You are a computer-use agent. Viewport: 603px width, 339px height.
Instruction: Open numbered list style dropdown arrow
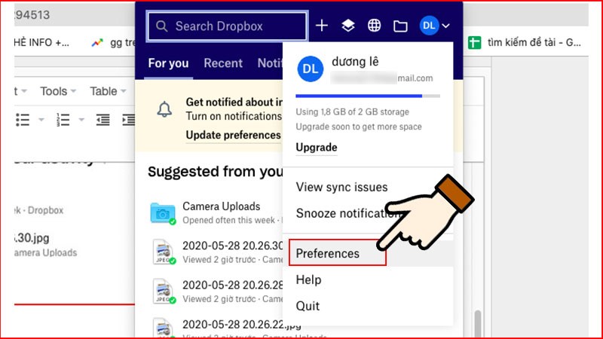click(x=81, y=120)
